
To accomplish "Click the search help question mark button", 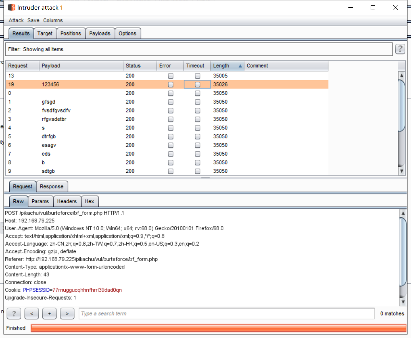I will [x=14, y=313].
